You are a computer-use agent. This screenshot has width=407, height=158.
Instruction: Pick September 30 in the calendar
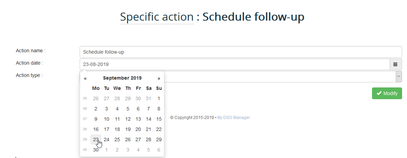tap(96, 150)
